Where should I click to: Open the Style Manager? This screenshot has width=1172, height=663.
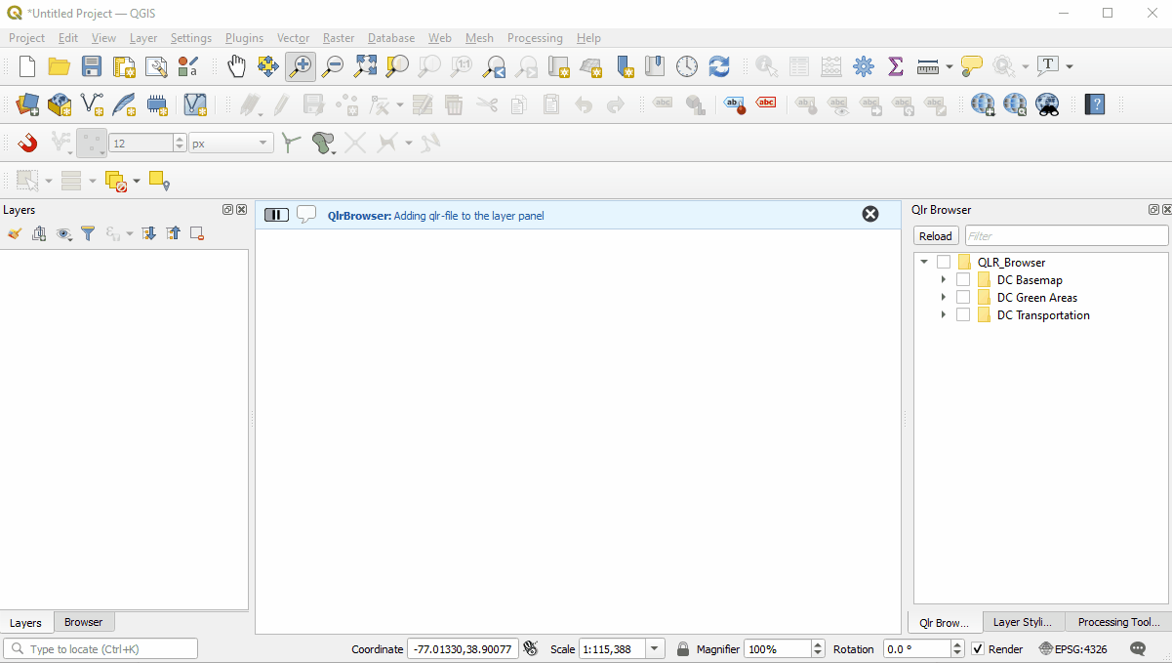(x=189, y=66)
